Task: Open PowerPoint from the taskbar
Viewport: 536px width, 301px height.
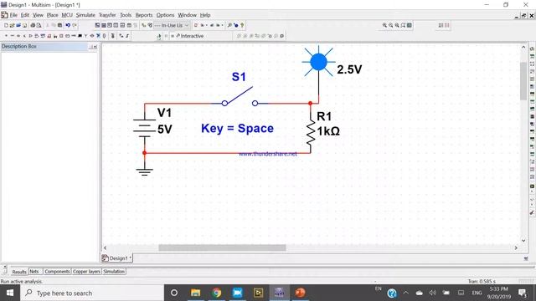Action: pos(300,293)
